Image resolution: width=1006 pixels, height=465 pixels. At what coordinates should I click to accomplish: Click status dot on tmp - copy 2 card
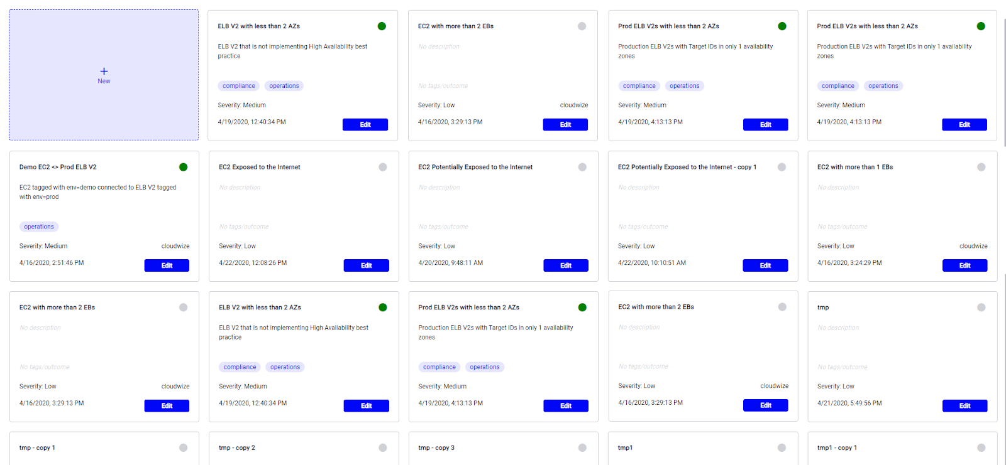[382, 447]
